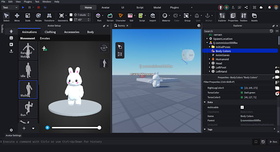Click the Import tool
The image size is (280, 152).
point(153,17)
